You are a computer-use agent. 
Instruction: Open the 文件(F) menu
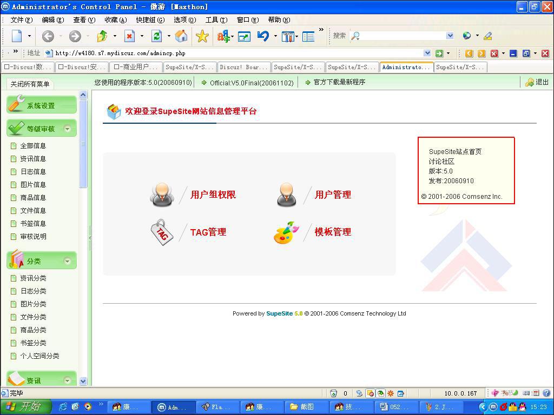(x=21, y=20)
